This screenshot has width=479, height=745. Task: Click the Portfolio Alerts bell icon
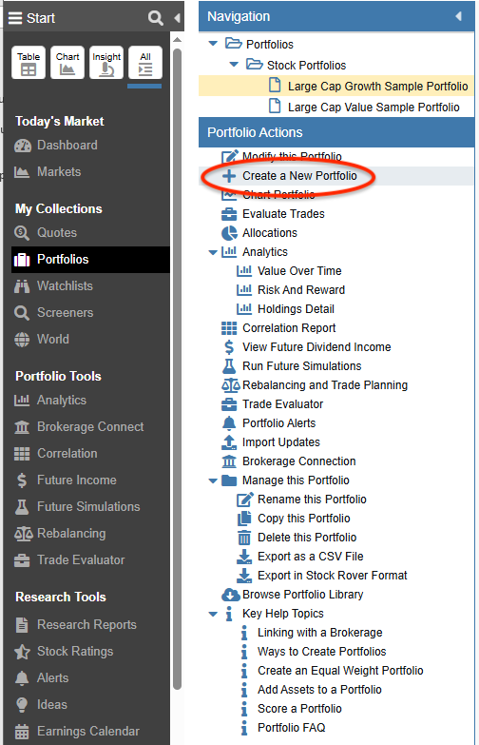[x=229, y=423]
